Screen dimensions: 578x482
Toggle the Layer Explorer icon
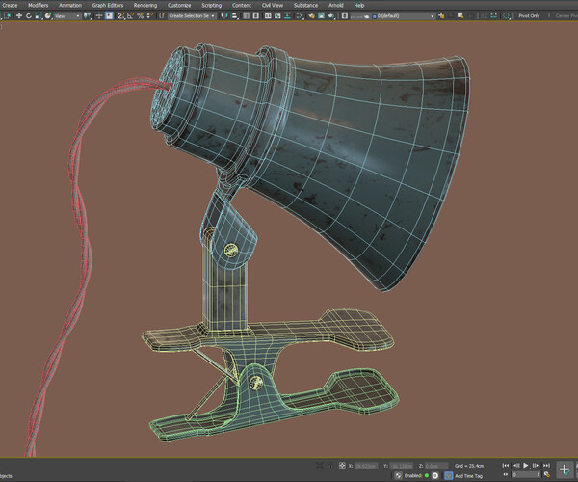click(256, 15)
